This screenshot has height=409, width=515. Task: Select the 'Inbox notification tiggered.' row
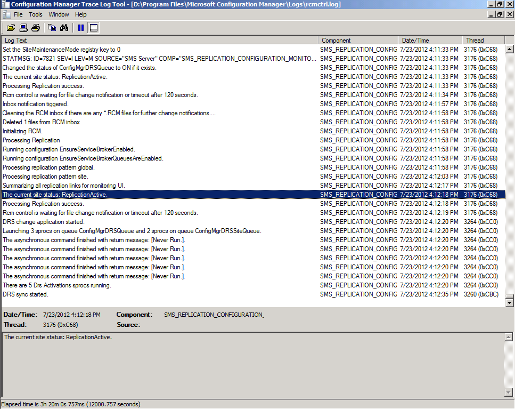pyautogui.click(x=254, y=104)
